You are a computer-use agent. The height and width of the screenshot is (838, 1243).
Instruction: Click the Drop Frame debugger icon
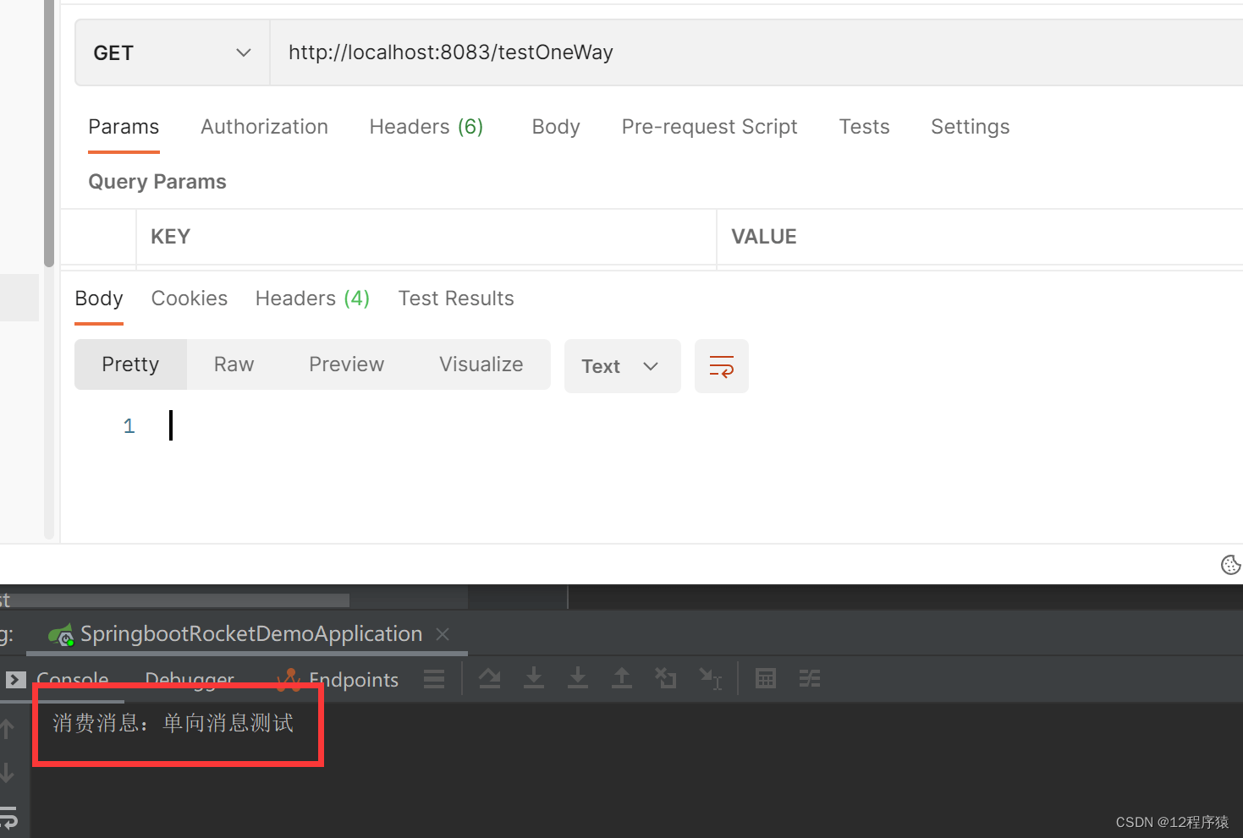click(x=666, y=678)
